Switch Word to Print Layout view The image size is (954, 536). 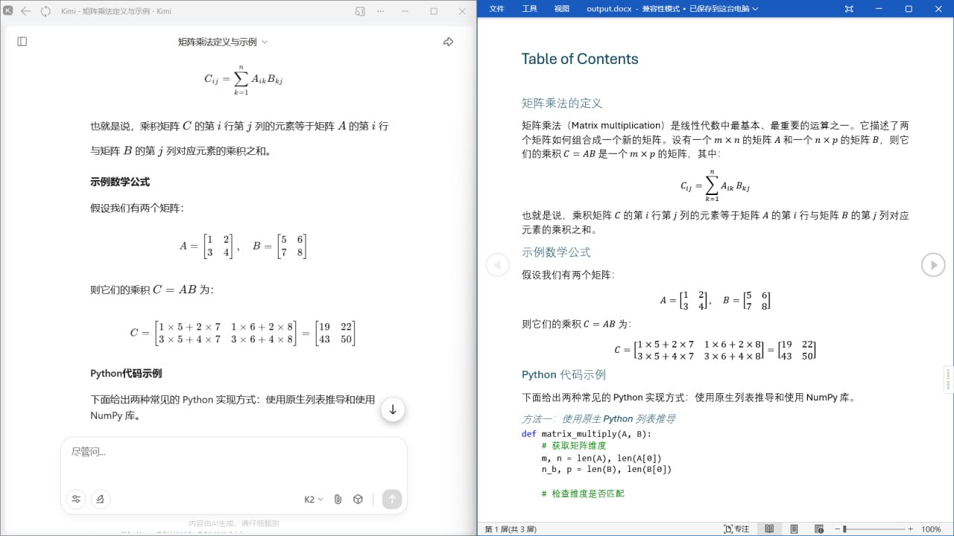point(795,529)
